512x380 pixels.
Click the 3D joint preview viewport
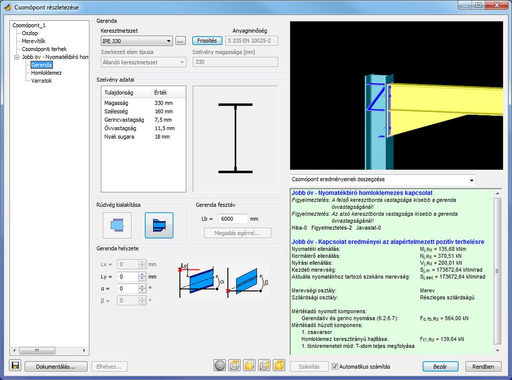point(396,96)
